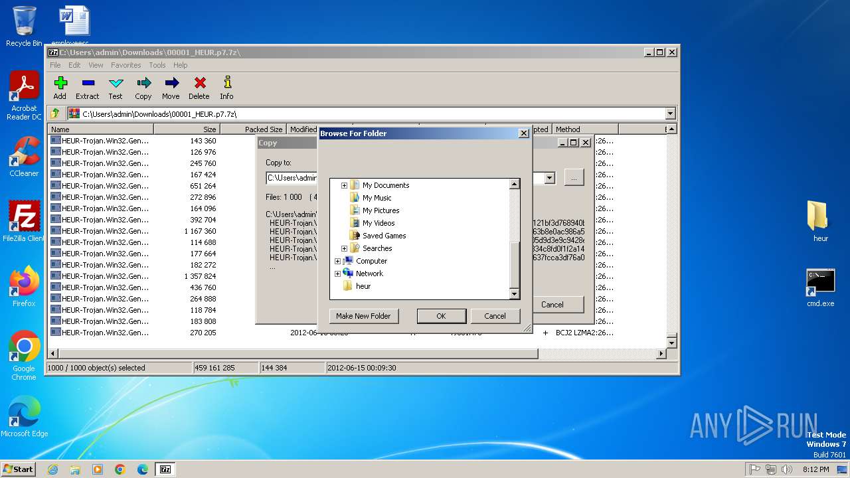Open the address bar path dropdown
Viewport: 850px width, 478px height.
click(670, 114)
